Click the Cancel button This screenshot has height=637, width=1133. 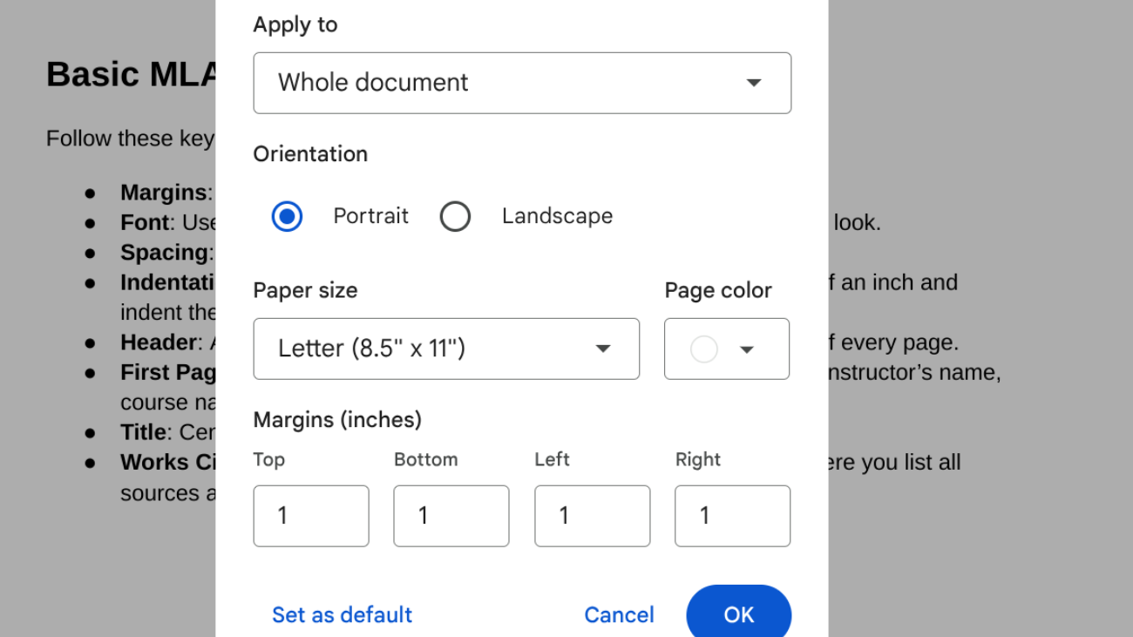[x=619, y=614]
